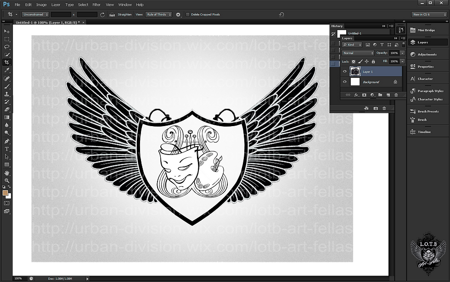Image resolution: width=450 pixels, height=282 pixels.
Task: Create new adjustment layer from Layers panel
Action: (x=372, y=95)
